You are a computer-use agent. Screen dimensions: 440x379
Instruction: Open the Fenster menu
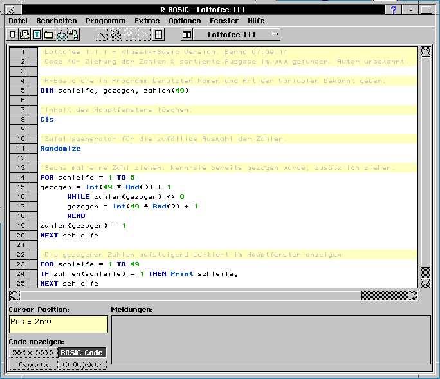[224, 21]
